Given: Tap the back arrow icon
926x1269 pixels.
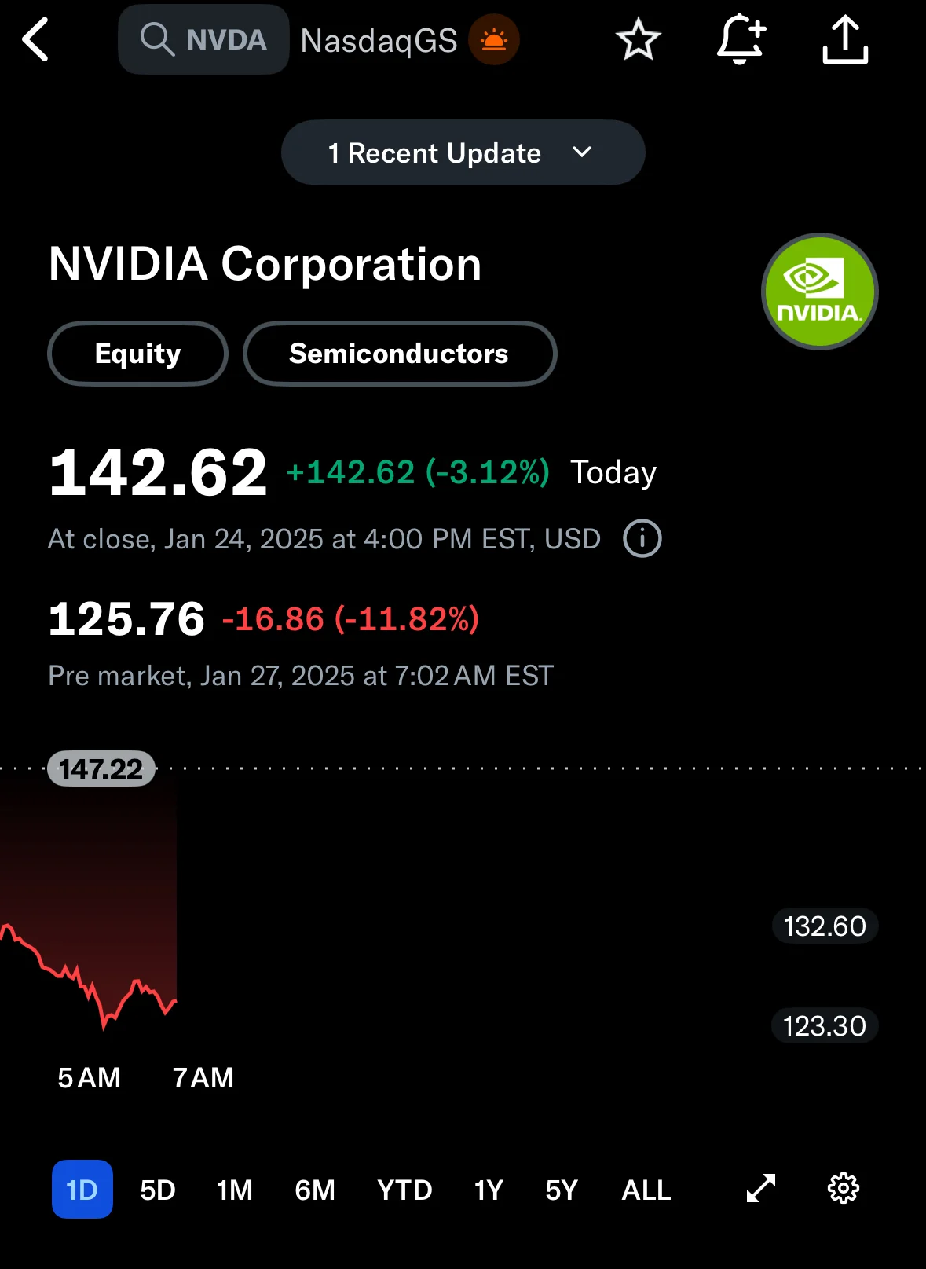Looking at the screenshot, I should pos(35,39).
